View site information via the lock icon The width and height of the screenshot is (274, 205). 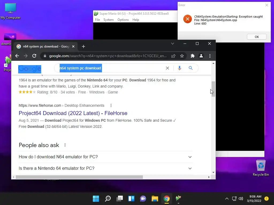pos(45,56)
